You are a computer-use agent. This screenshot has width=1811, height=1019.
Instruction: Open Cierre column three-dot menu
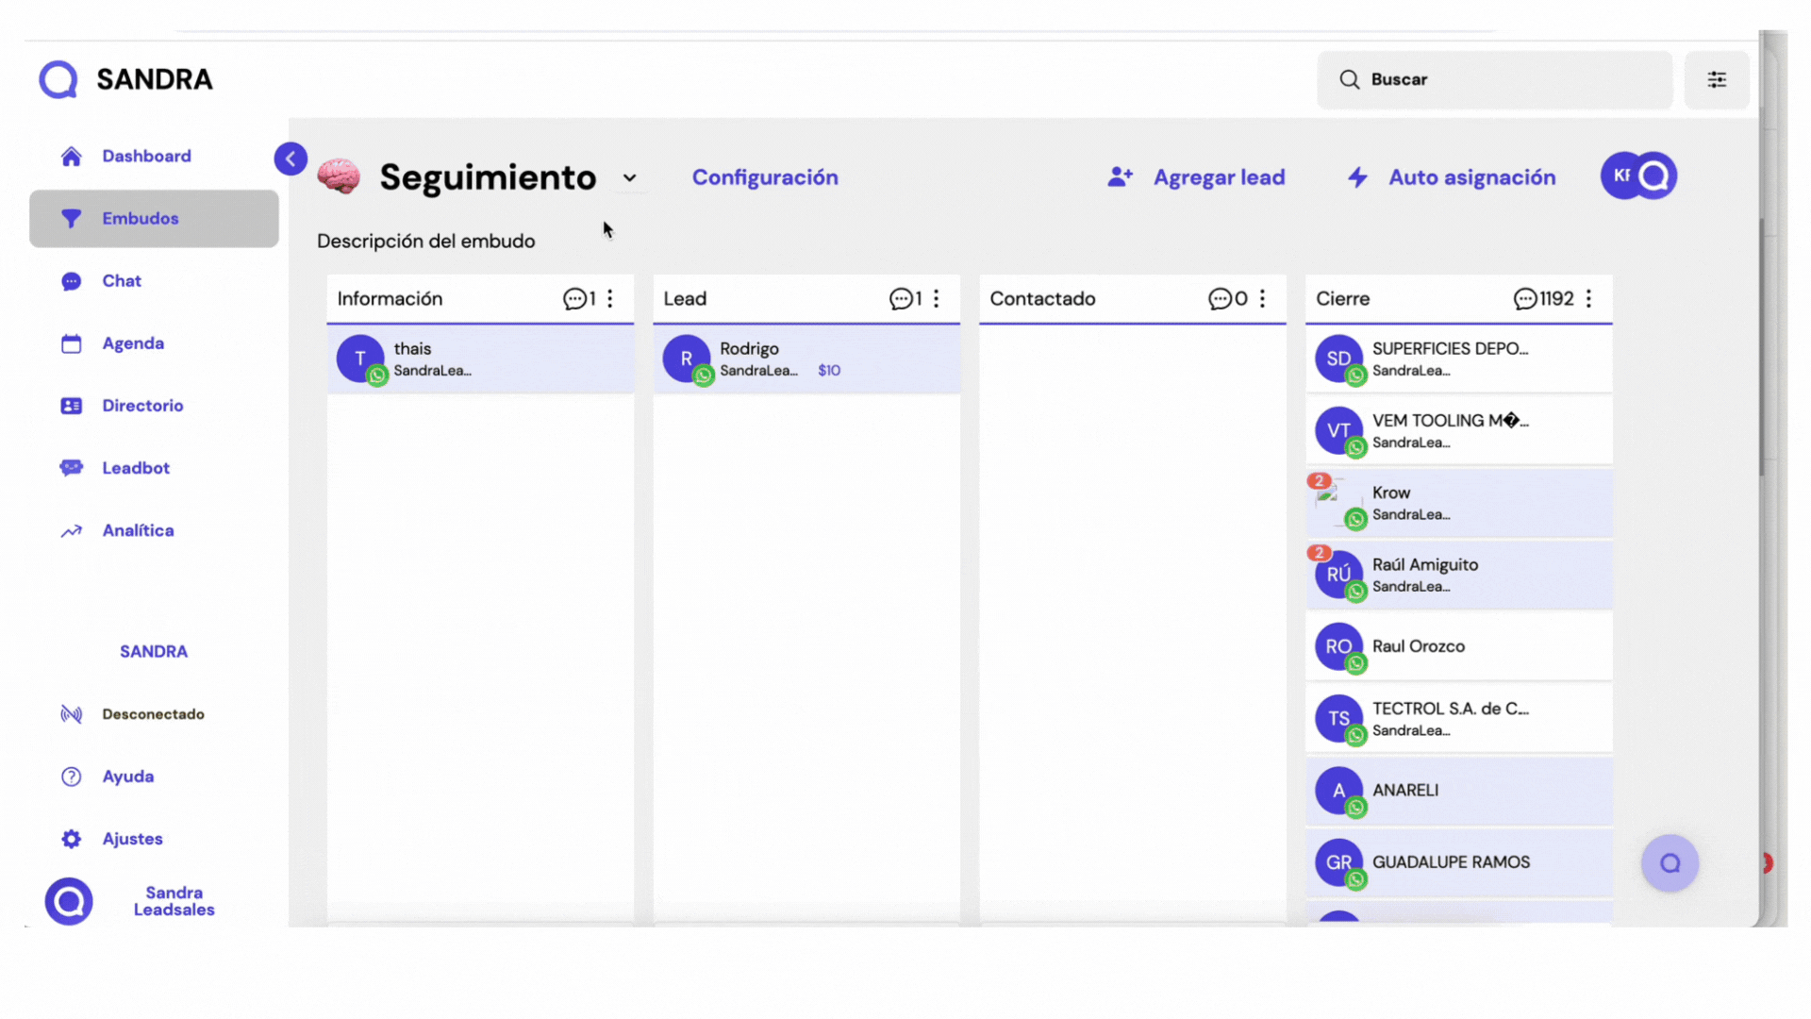(x=1589, y=299)
